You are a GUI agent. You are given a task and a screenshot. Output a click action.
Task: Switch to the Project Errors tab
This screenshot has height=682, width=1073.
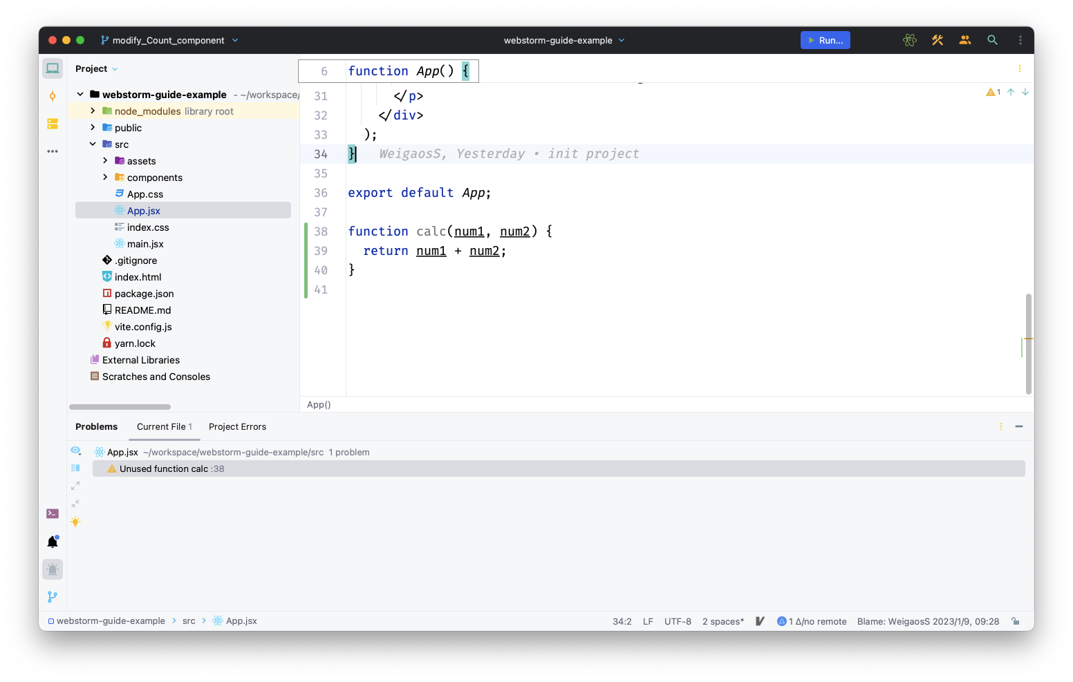[237, 426]
